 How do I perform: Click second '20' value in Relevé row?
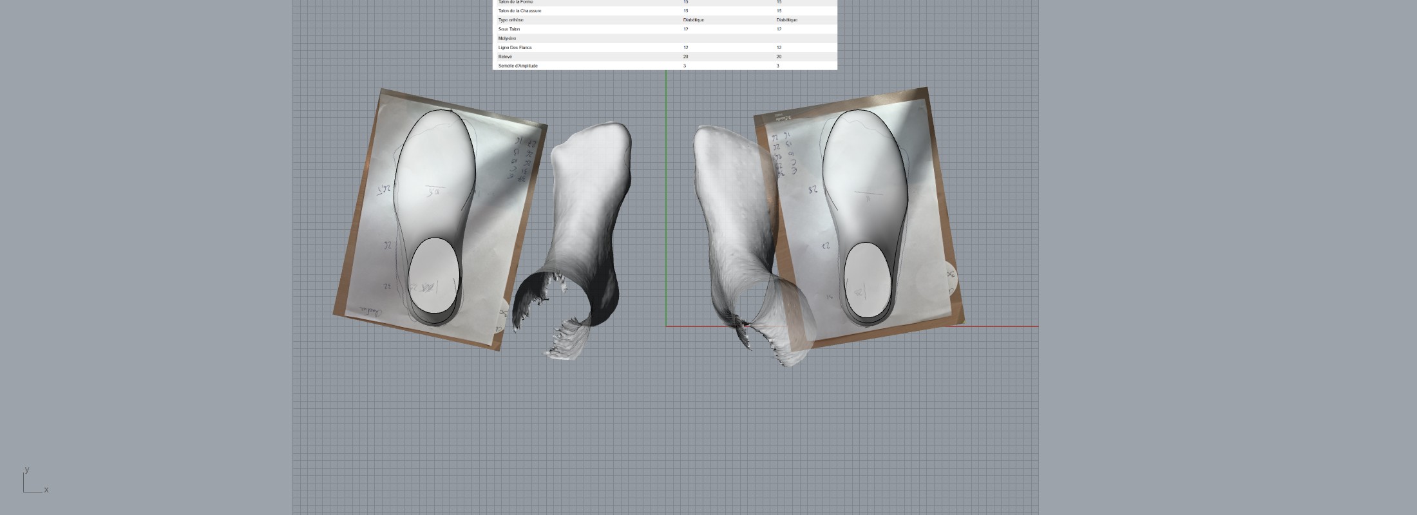779,57
